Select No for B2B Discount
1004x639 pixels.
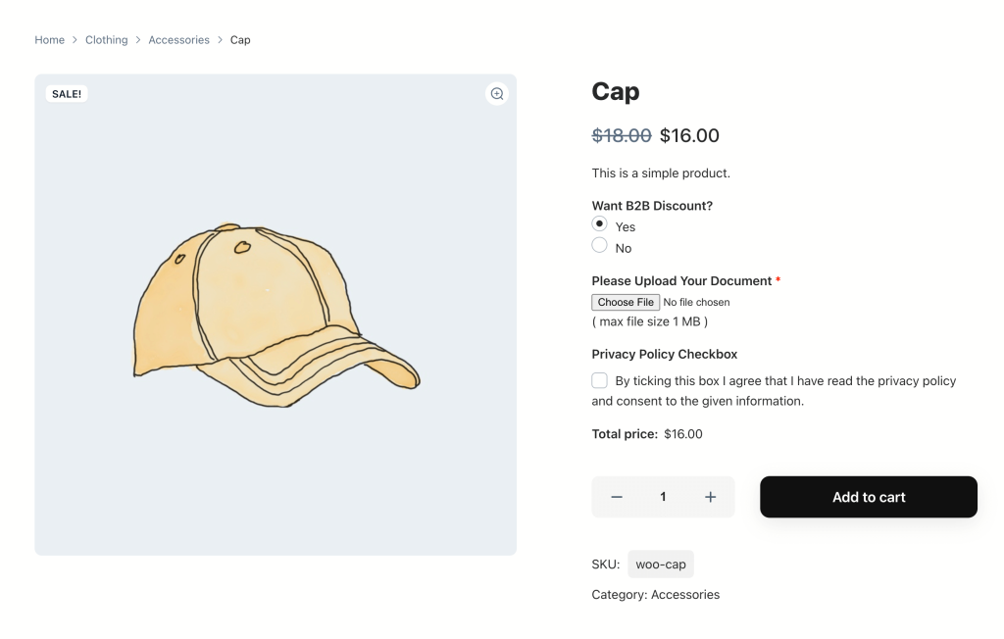tap(599, 245)
